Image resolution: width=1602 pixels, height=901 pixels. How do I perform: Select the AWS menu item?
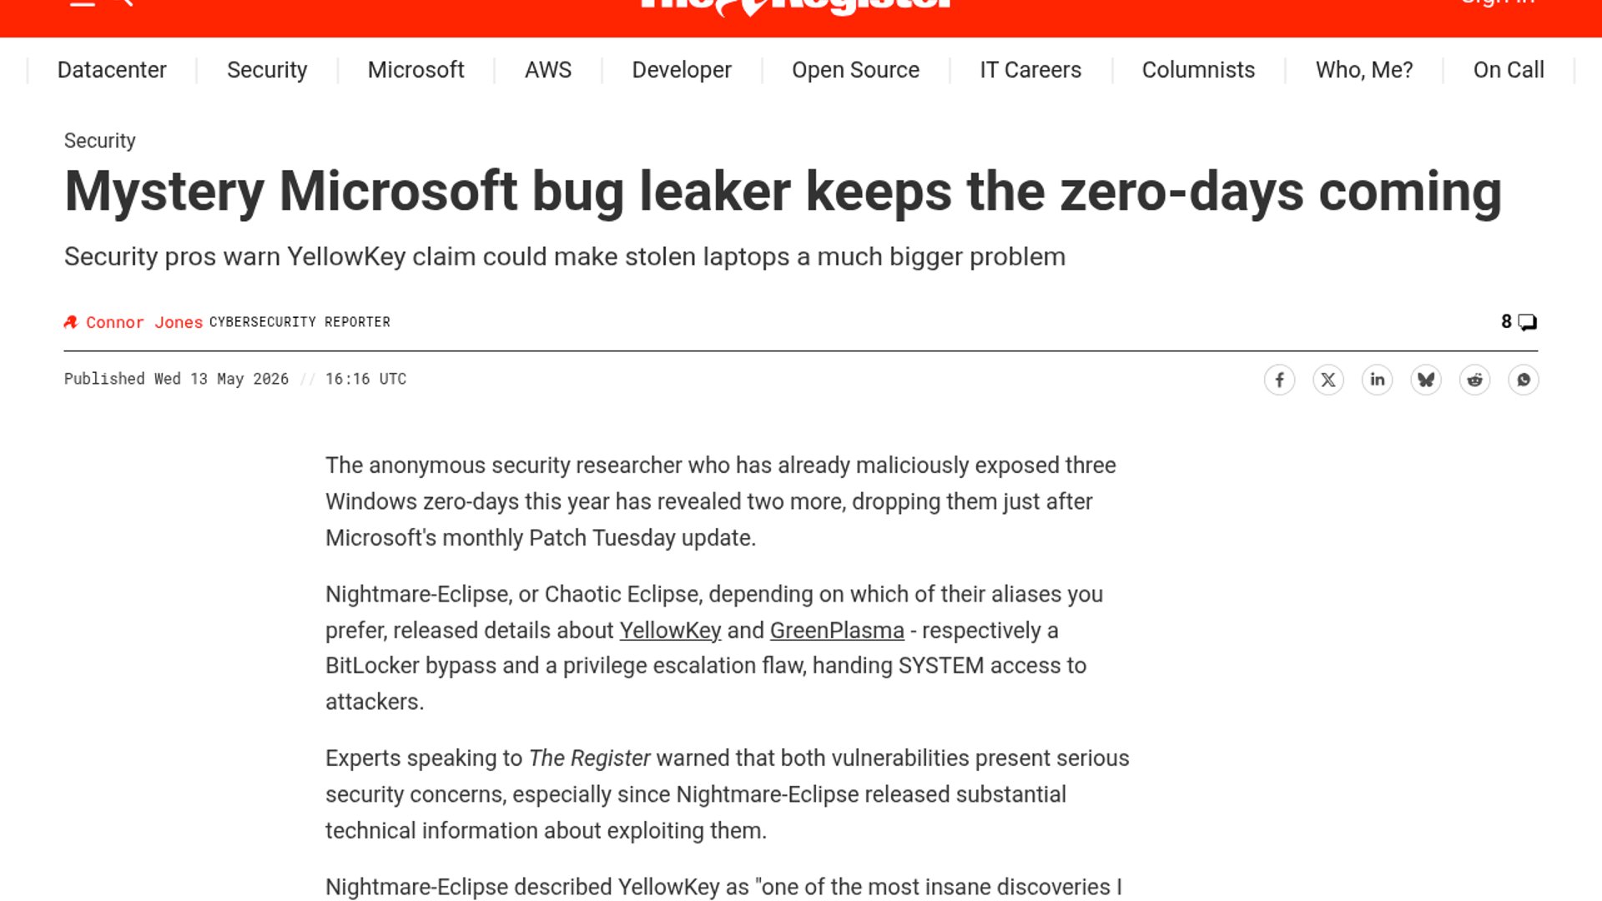coord(548,70)
